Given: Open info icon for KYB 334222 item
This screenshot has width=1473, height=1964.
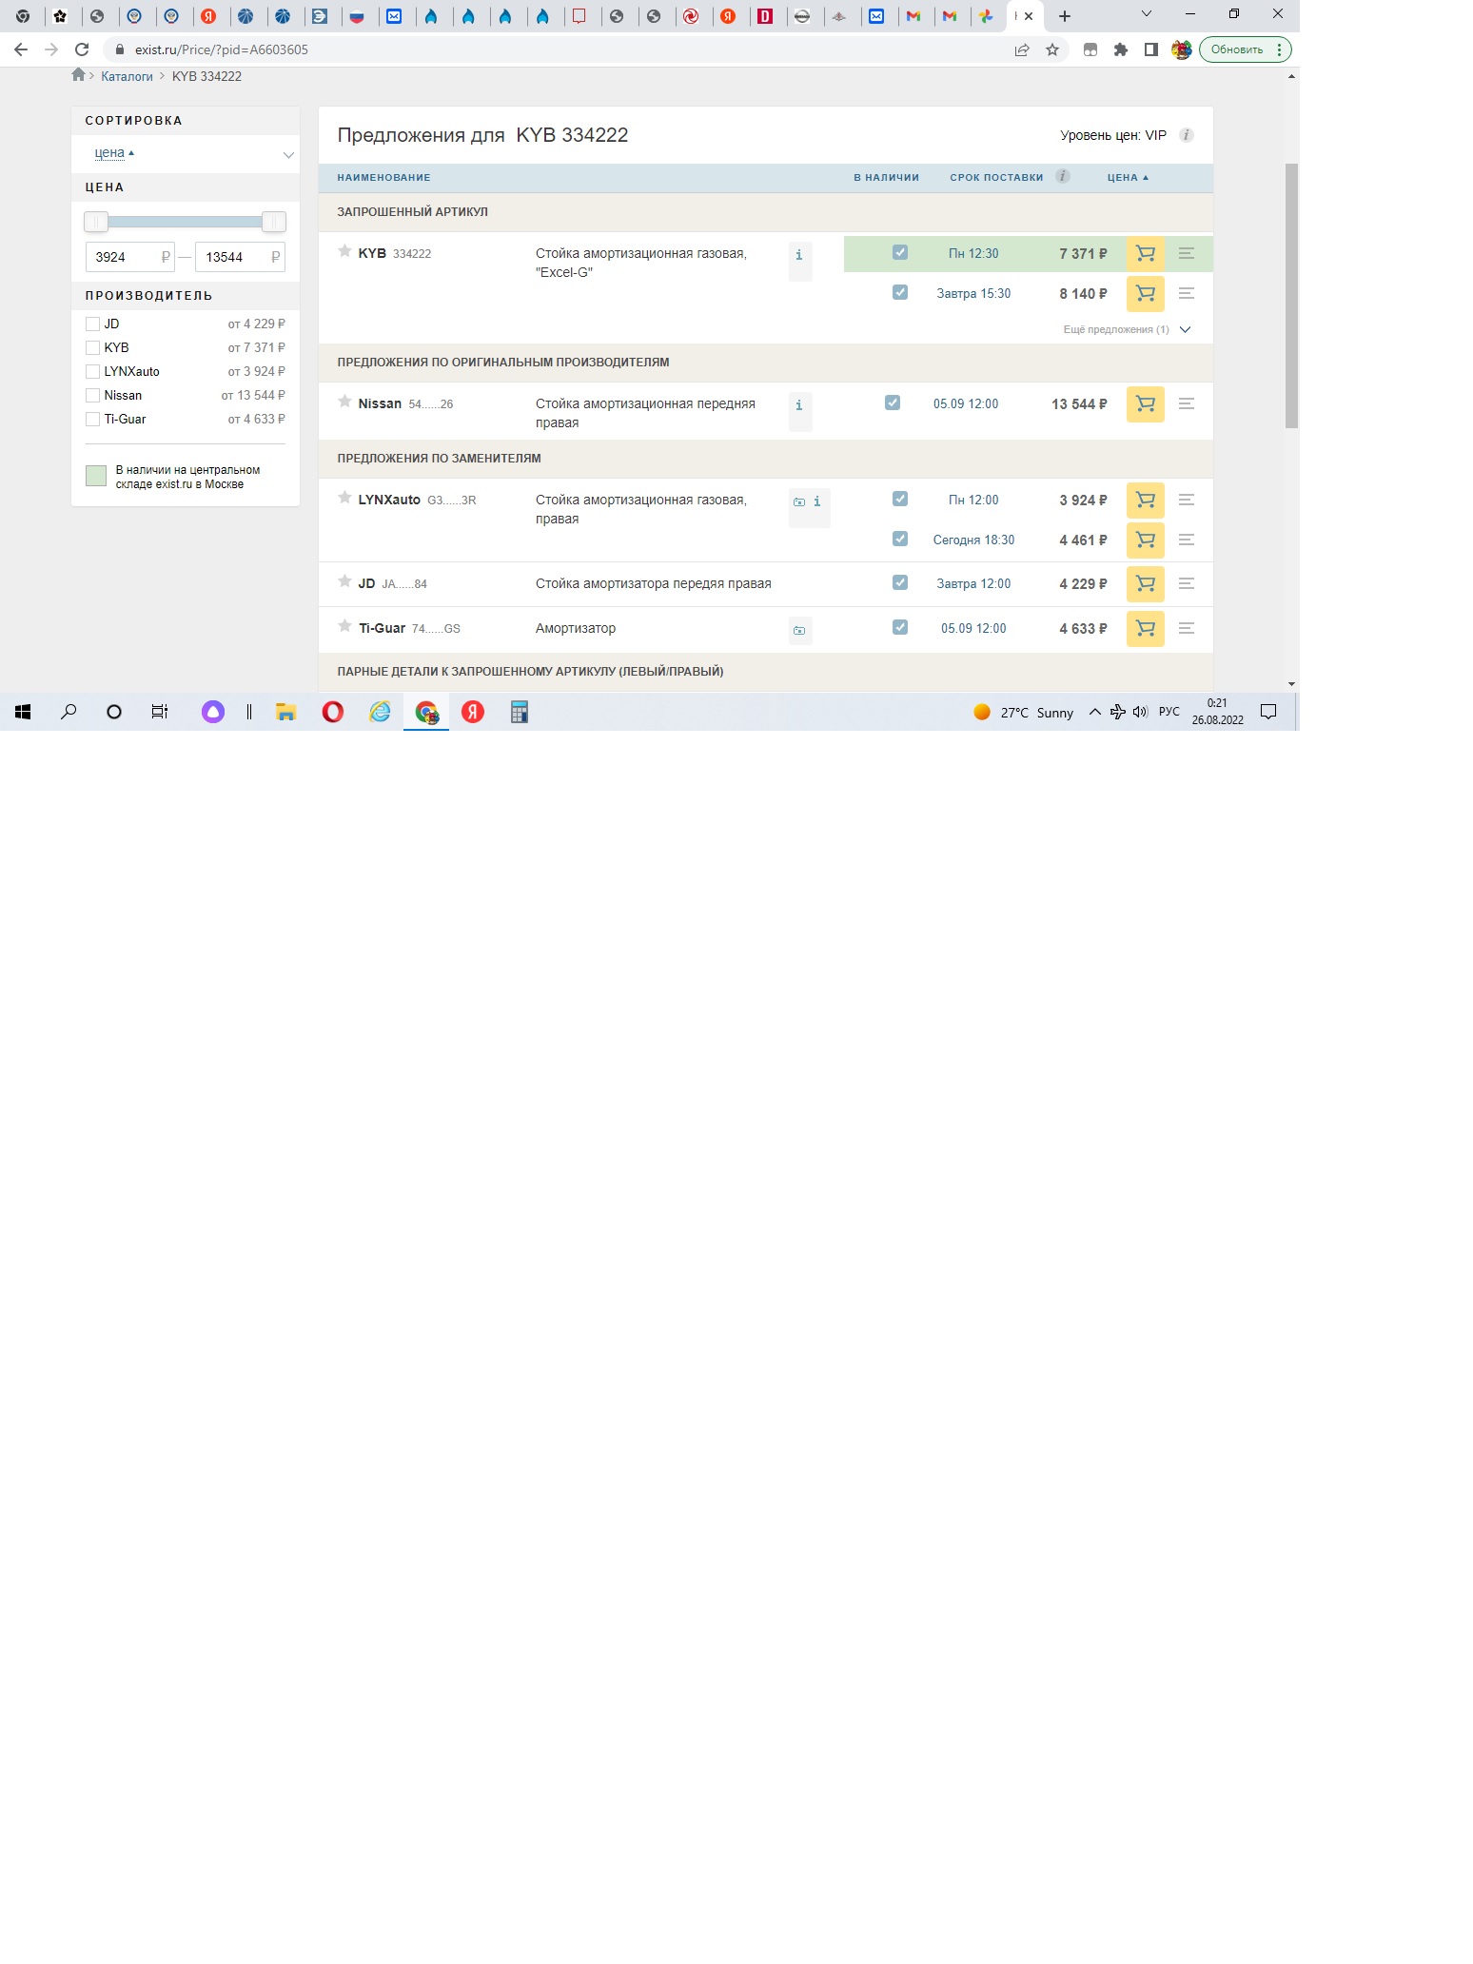Looking at the screenshot, I should (799, 255).
